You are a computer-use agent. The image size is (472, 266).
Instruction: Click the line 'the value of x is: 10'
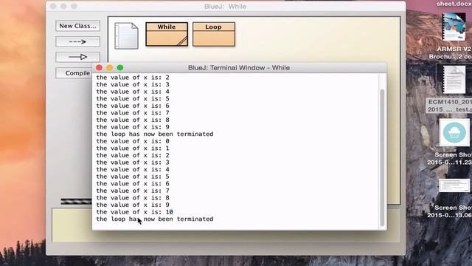click(x=134, y=212)
